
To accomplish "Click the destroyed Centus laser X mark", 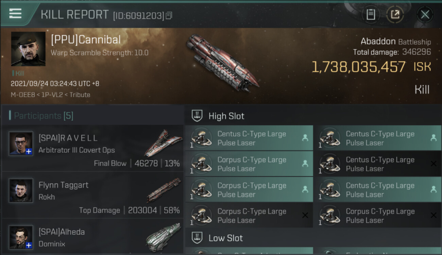I will pyautogui.click(x=434, y=164).
